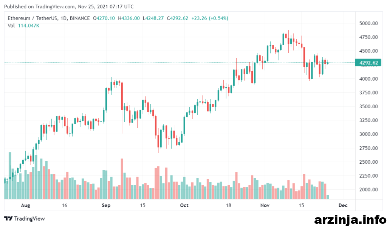The image size is (387, 226).
Task: Click the 2000.00 price axis label
Action: tap(368, 189)
